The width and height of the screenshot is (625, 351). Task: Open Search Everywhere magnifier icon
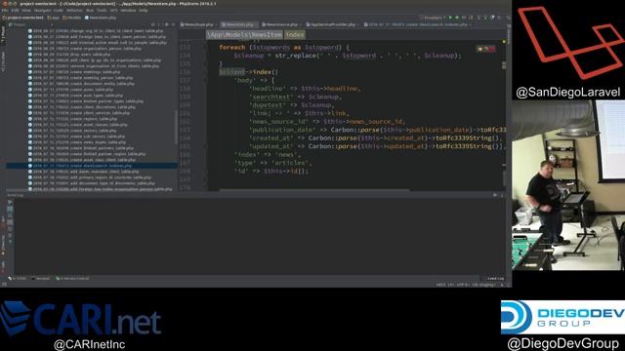coord(508,18)
